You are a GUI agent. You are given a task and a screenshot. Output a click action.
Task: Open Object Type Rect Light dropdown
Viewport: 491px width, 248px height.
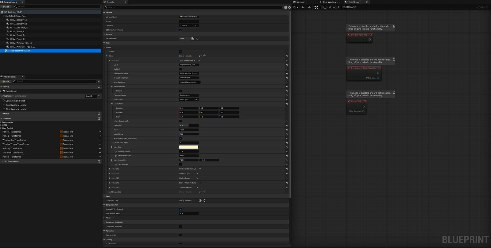point(189,99)
